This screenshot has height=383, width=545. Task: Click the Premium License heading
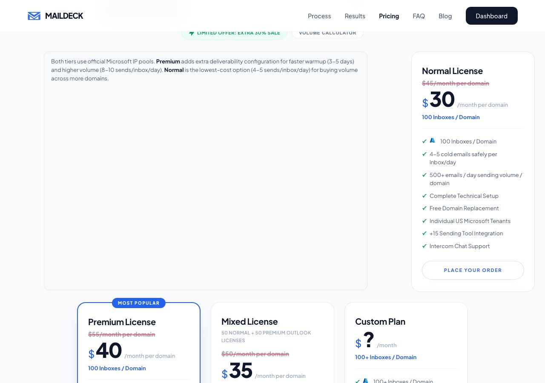(x=122, y=322)
